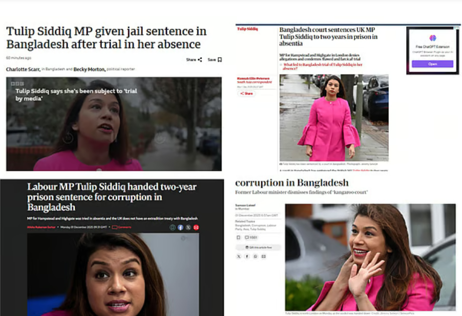Image resolution: width=462 pixels, height=316 pixels.
Task: Click the X icon under Gift this article
Action: click(239, 256)
